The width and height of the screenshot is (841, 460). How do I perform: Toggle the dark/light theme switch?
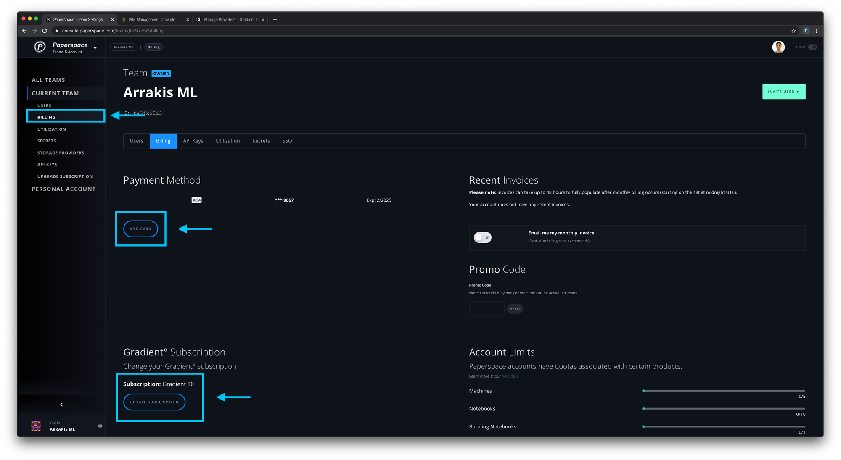pyautogui.click(x=812, y=47)
